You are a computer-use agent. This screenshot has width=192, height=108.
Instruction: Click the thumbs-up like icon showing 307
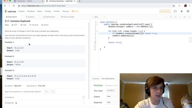13,25
